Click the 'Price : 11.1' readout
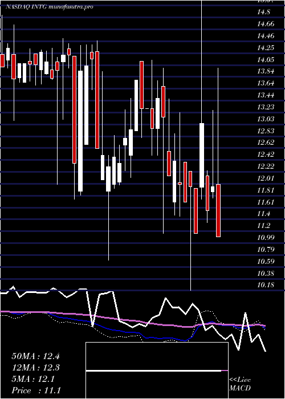This screenshot has width=285, height=399. (36, 390)
